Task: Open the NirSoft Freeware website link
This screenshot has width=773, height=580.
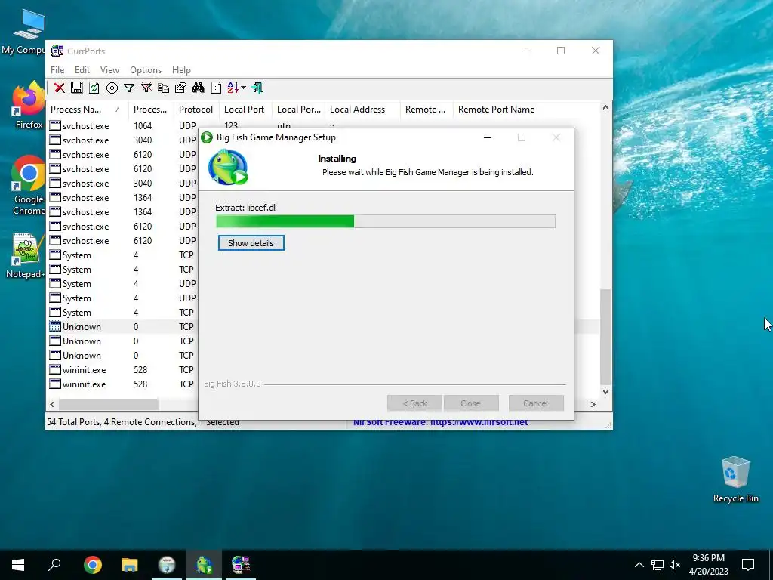Action: tap(440, 422)
